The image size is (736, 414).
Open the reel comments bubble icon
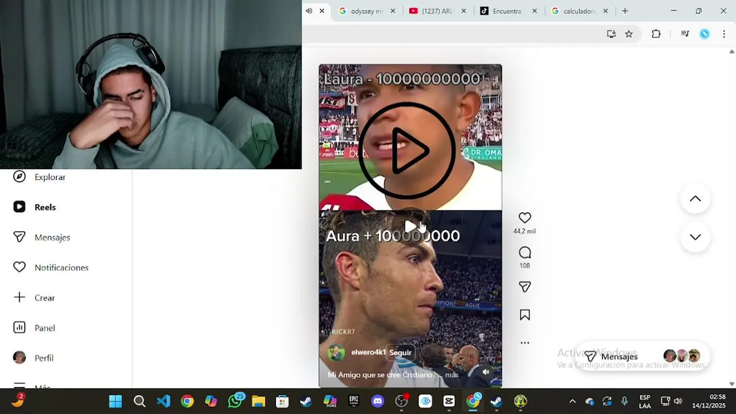[x=524, y=252]
